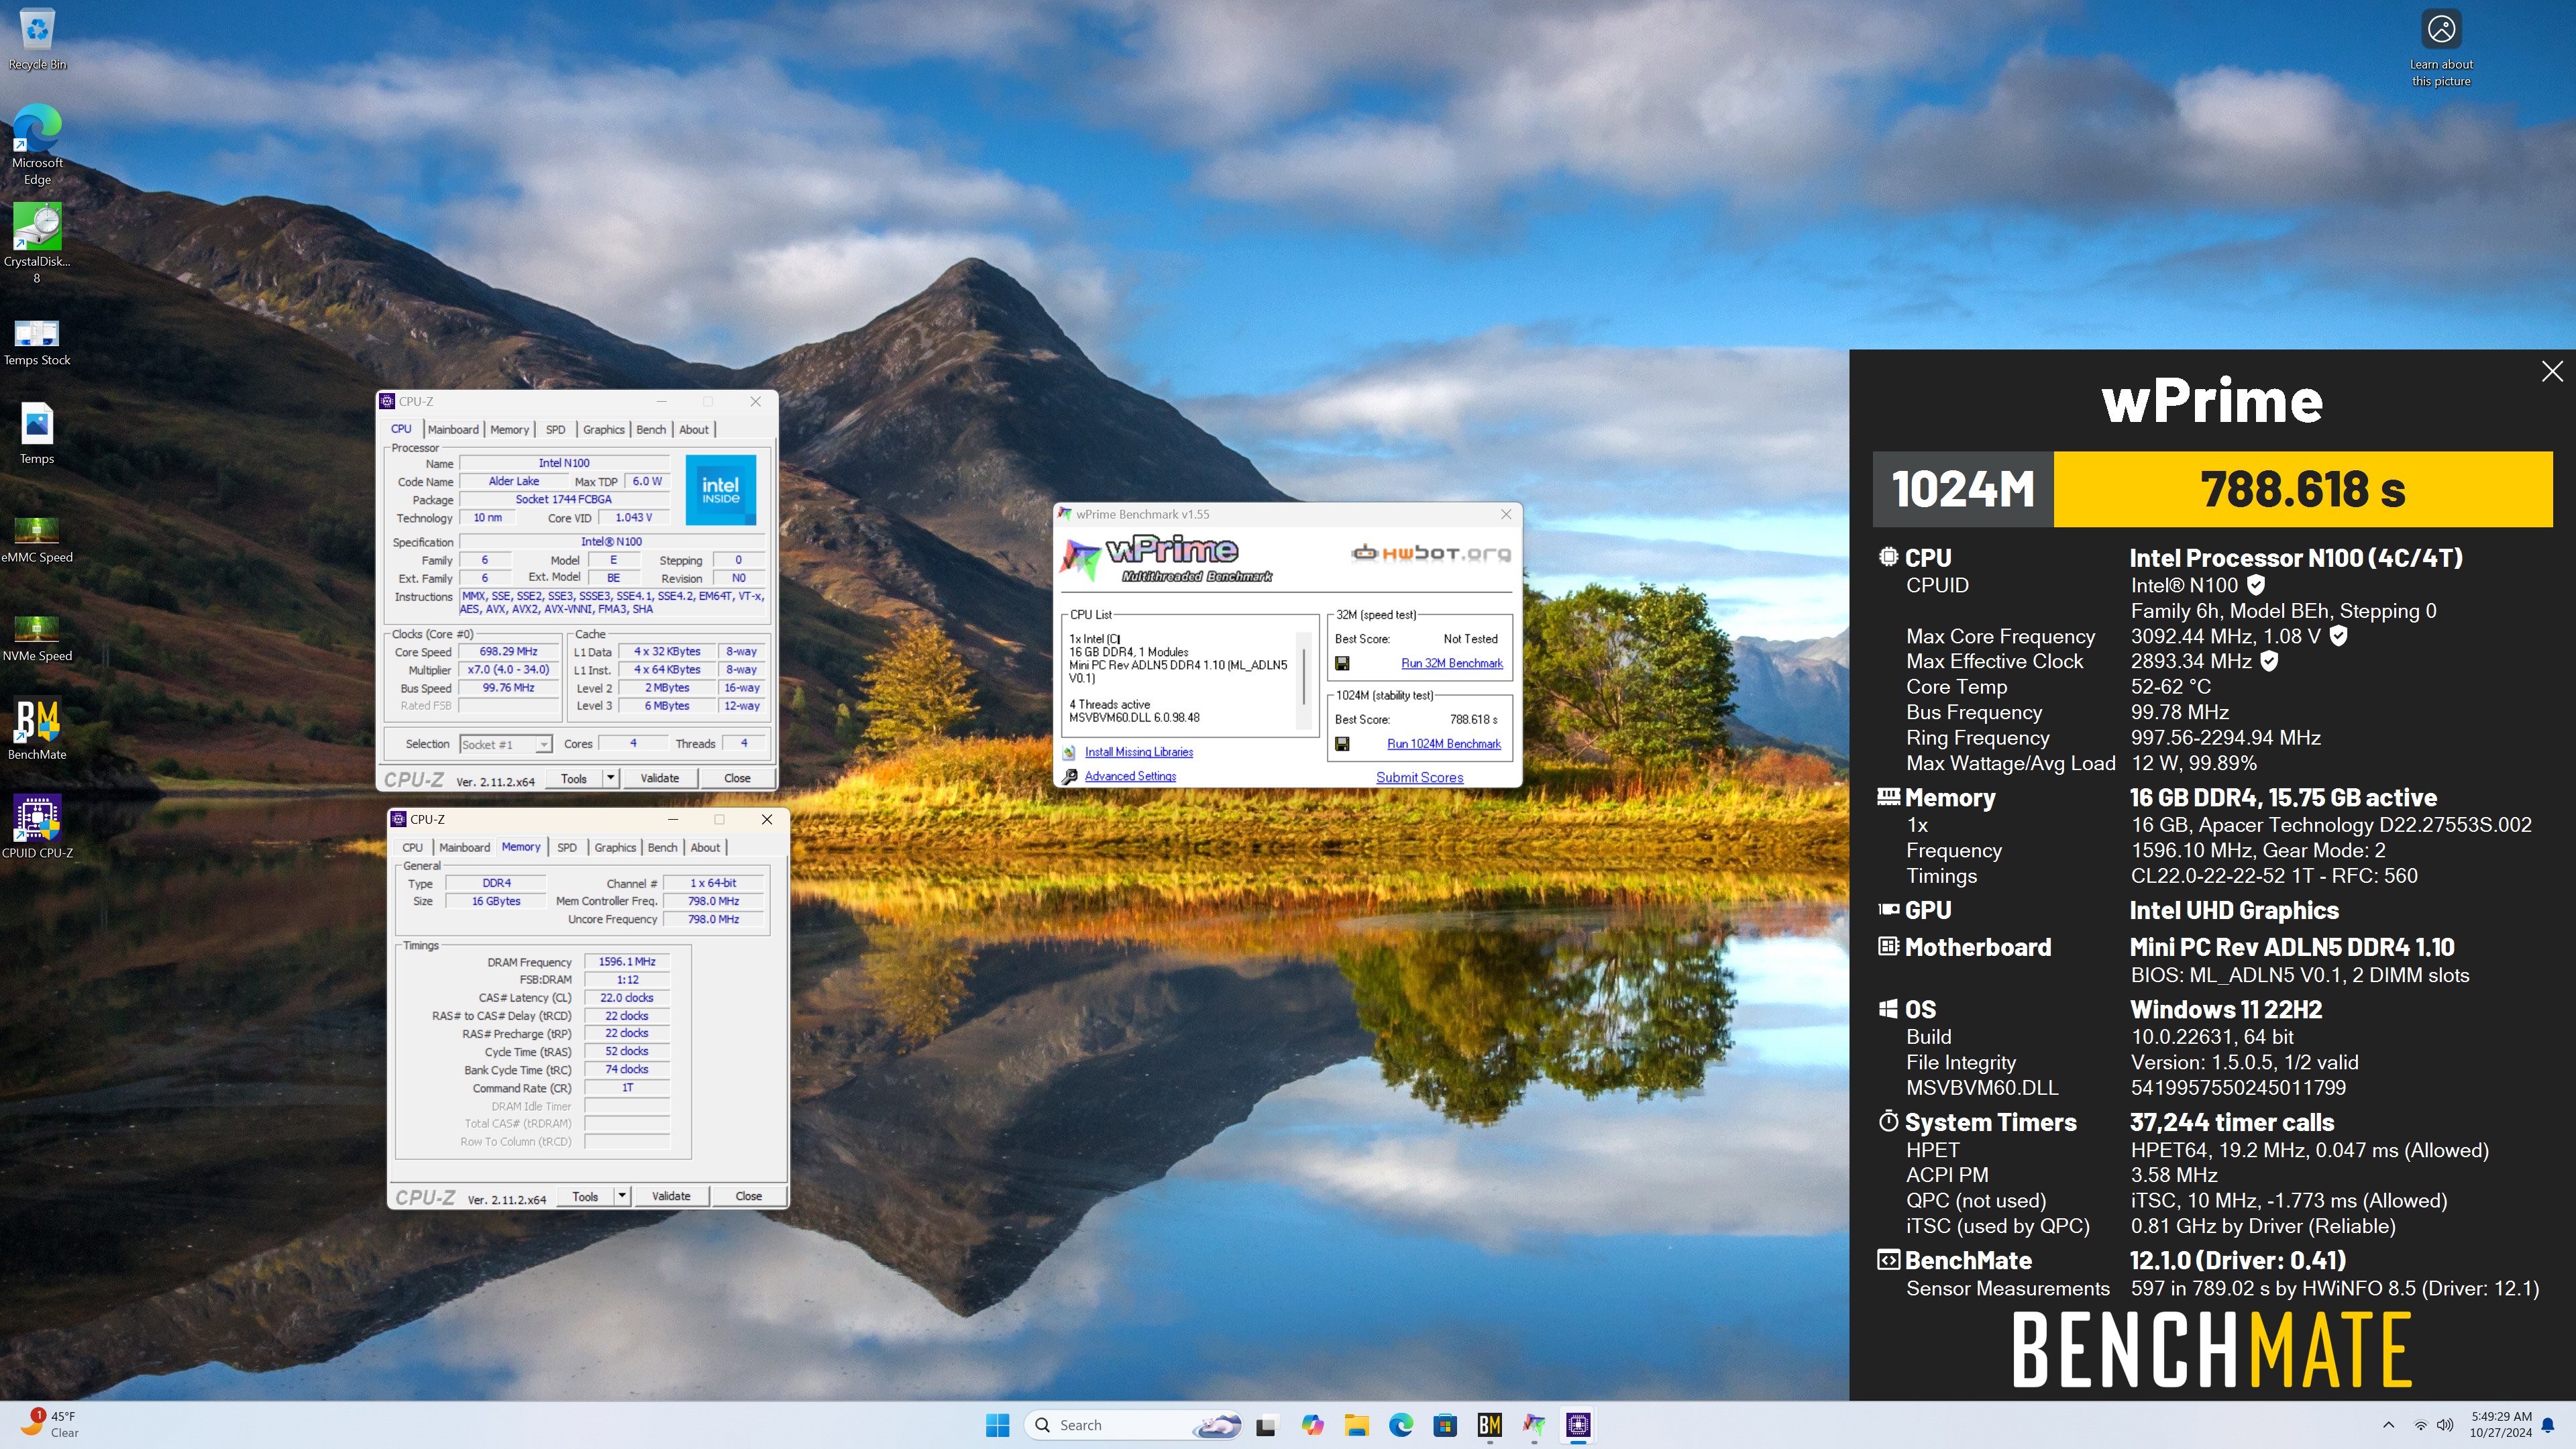
Task: Switch to wPrime via taskbar icon
Action: click(x=1534, y=1425)
